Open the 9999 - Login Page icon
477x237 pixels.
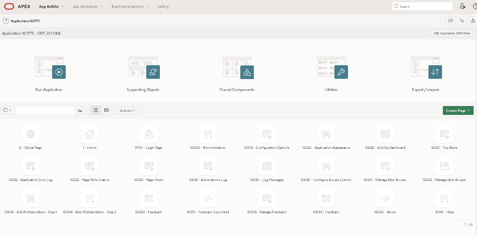[149, 134]
